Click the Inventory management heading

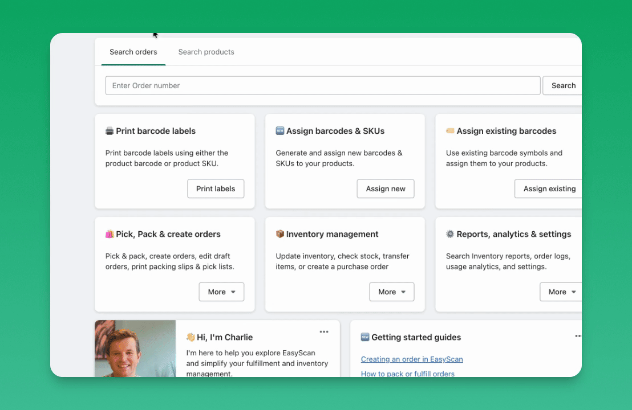click(332, 234)
